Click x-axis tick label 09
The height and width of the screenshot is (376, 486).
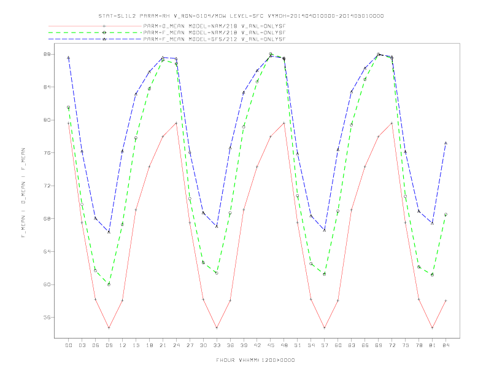click(x=109, y=345)
